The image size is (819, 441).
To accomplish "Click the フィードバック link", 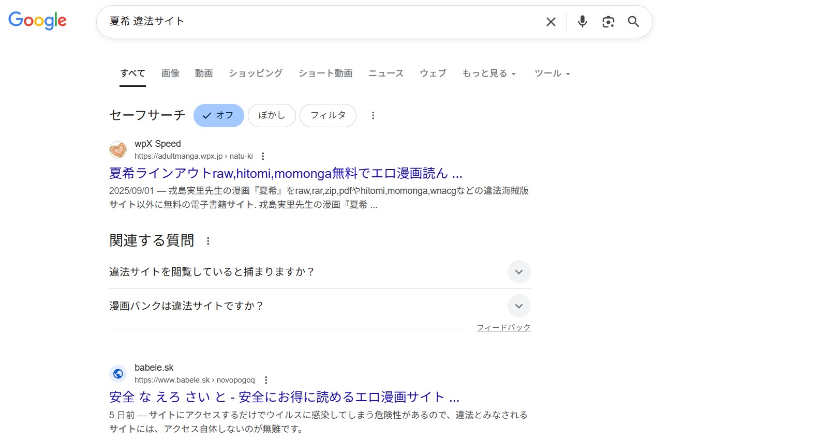I will (503, 328).
